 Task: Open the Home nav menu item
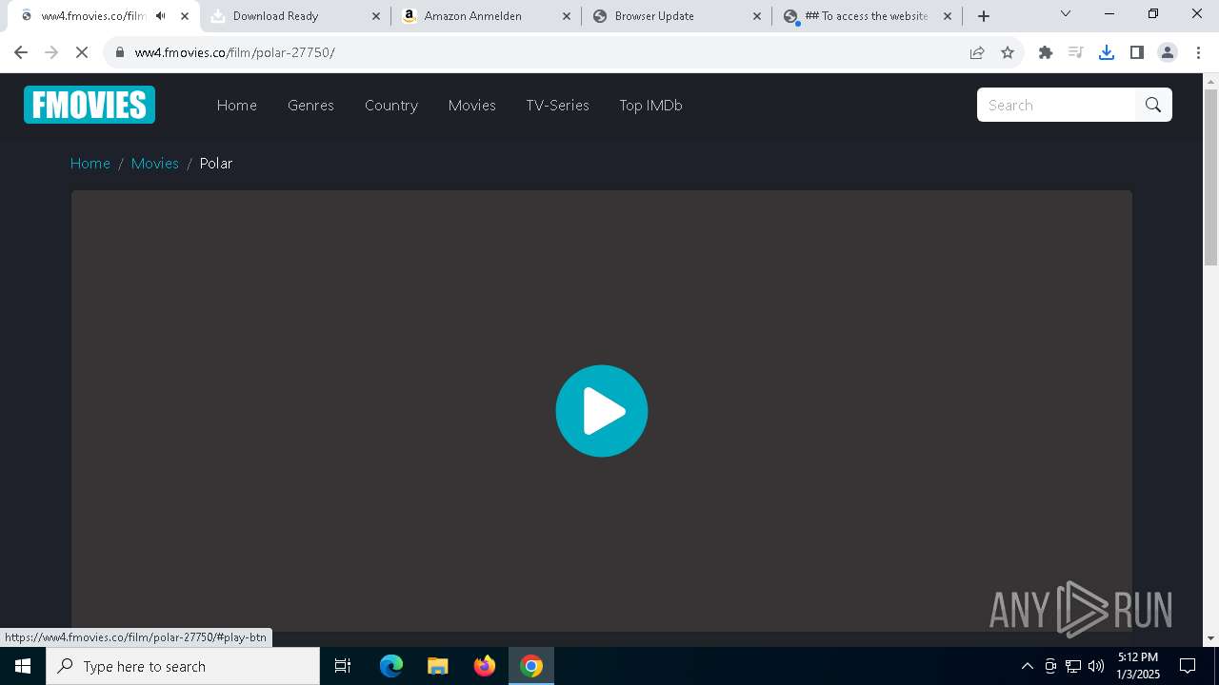[237, 106]
